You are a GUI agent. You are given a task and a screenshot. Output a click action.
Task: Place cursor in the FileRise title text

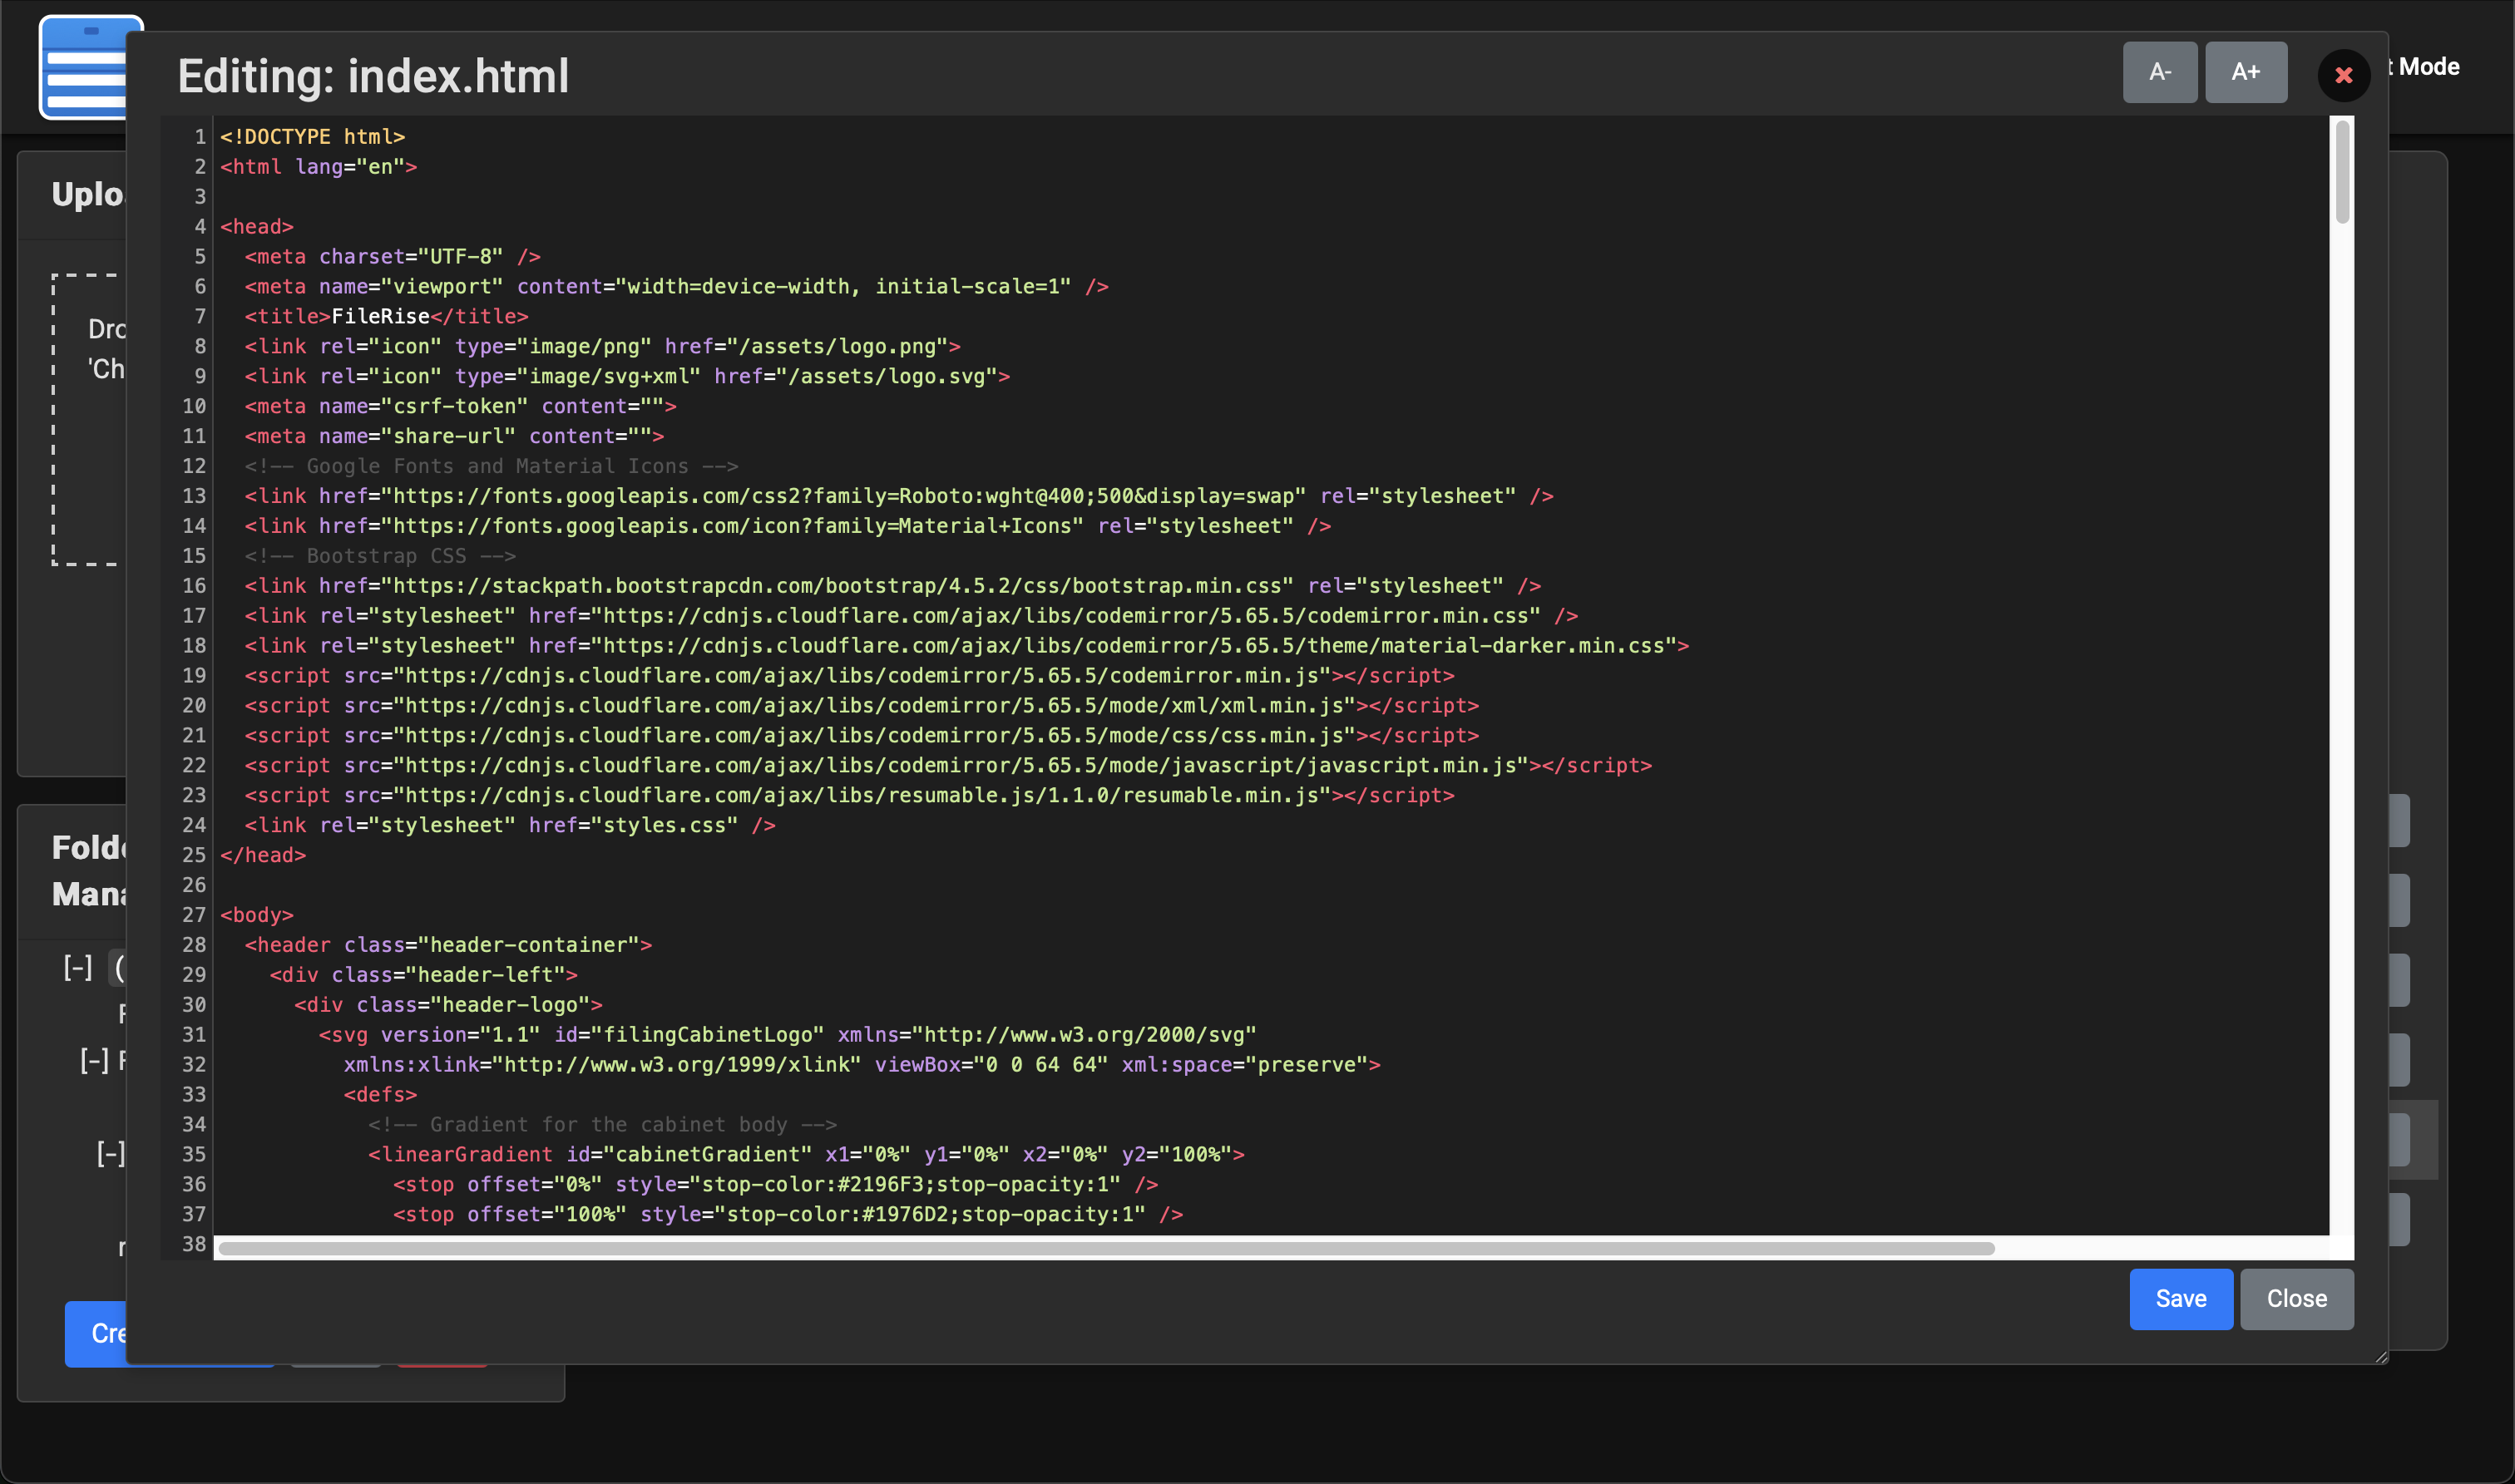380,317
